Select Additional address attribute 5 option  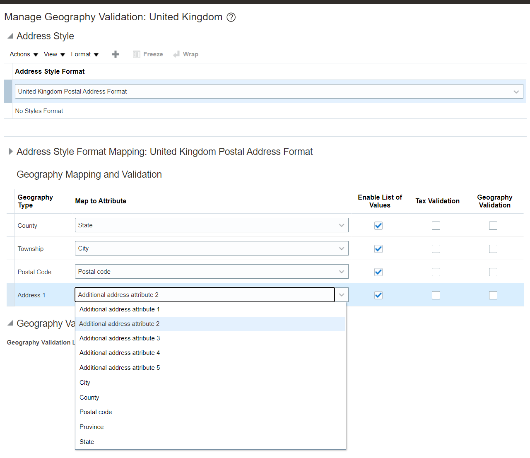(x=210, y=368)
